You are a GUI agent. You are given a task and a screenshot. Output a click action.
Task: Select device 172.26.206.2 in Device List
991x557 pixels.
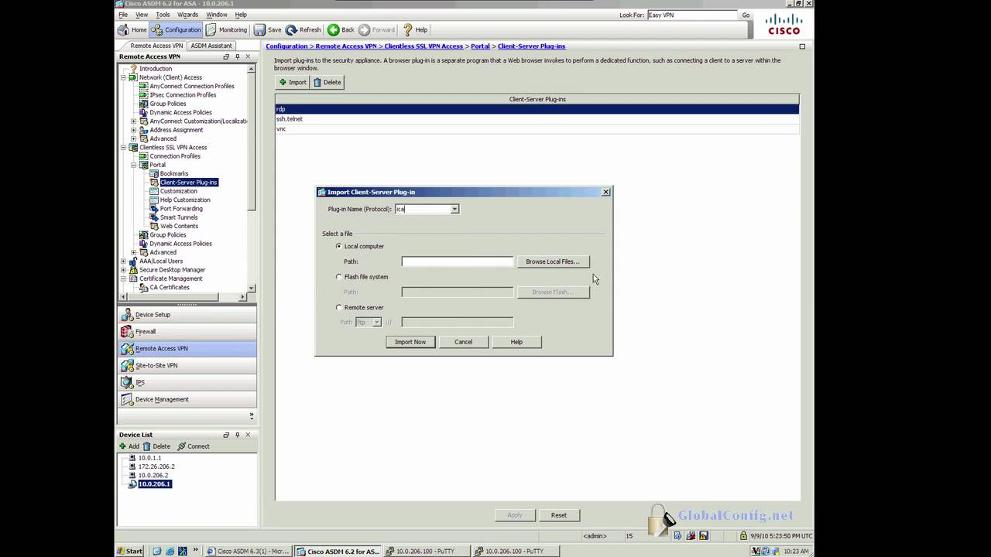tap(156, 466)
